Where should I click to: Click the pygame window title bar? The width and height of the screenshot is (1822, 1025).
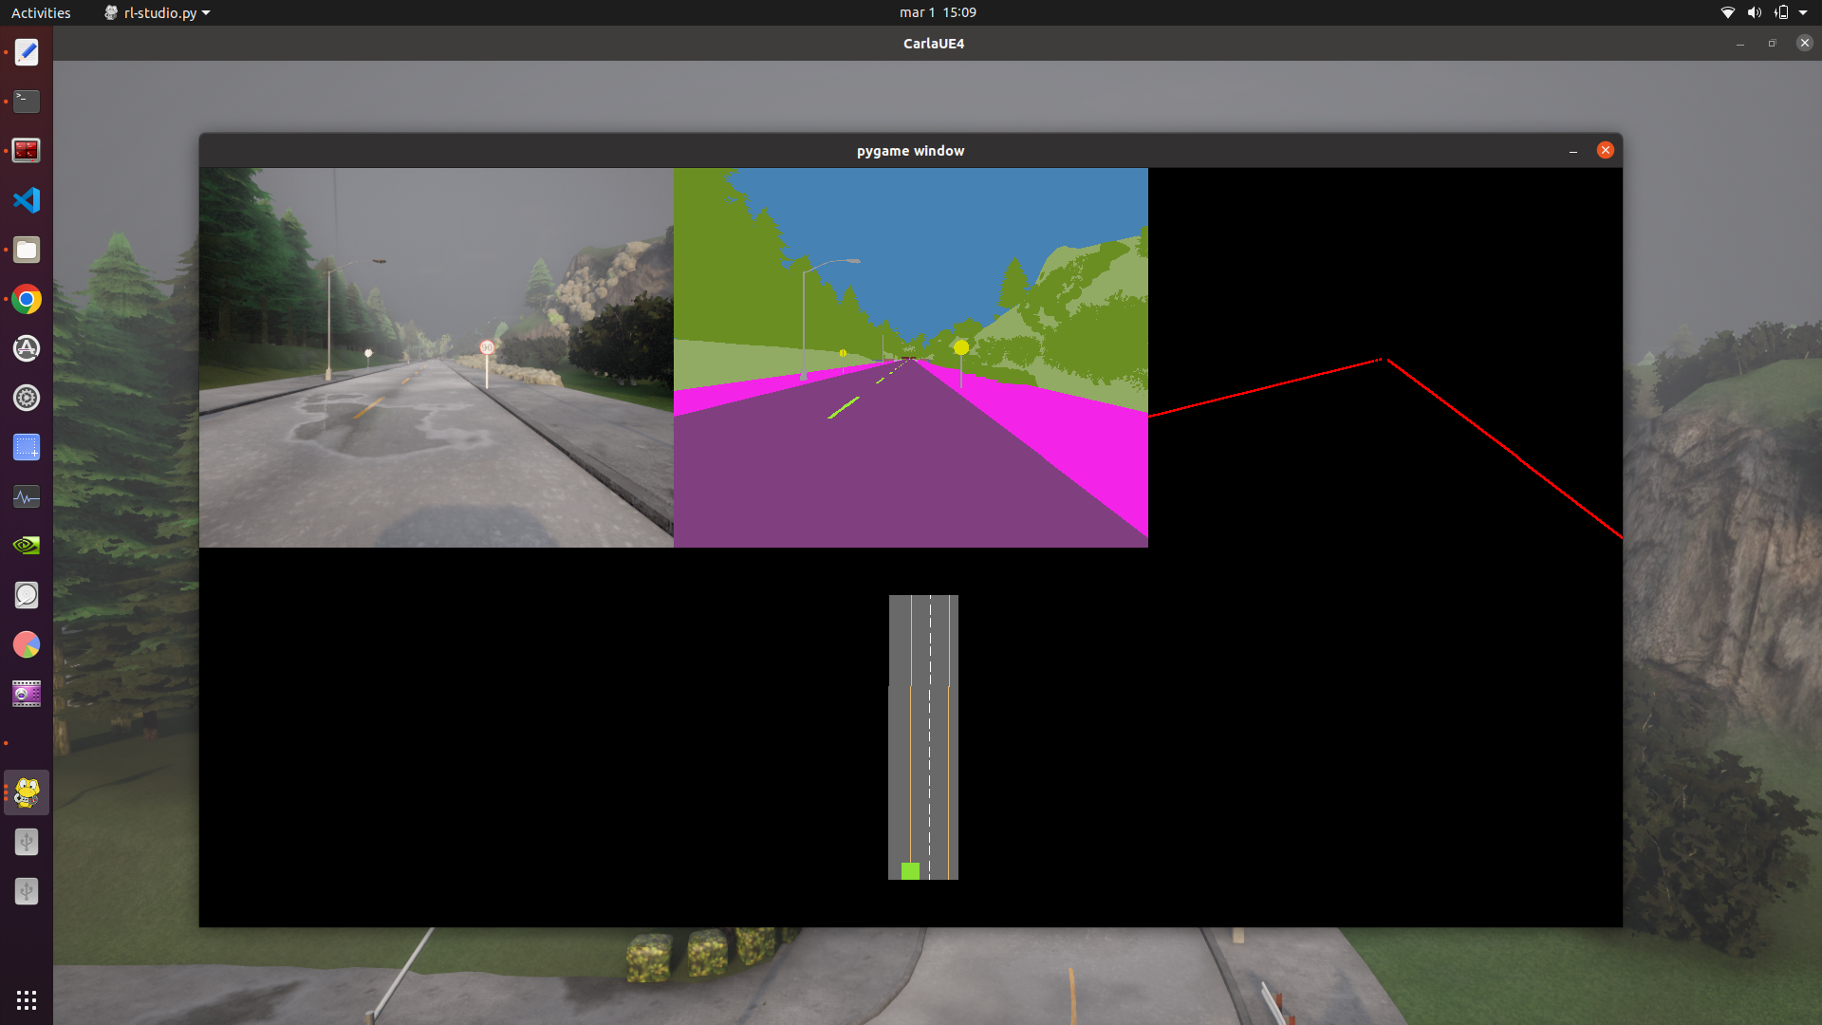tap(909, 151)
